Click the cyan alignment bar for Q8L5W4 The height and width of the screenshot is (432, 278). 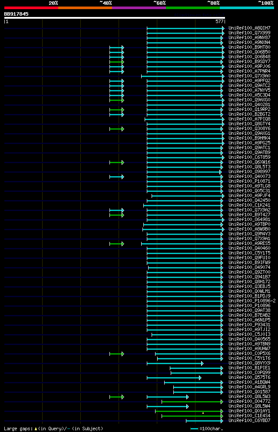tap(168, 407)
